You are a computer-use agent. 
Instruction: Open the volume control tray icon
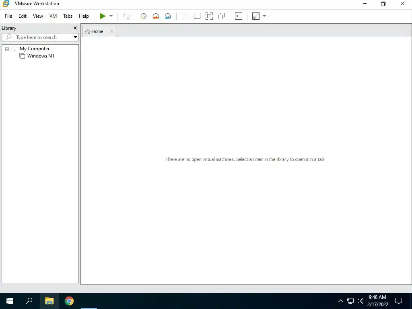(360, 301)
